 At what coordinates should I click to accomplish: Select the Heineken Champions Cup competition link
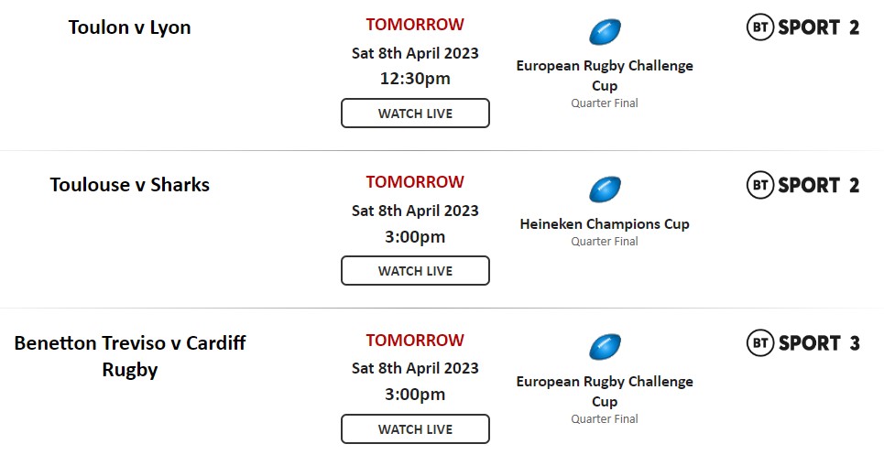(x=605, y=224)
